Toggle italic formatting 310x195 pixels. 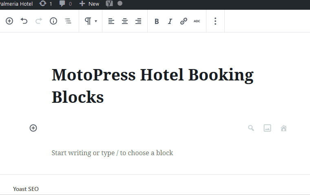[x=170, y=21]
